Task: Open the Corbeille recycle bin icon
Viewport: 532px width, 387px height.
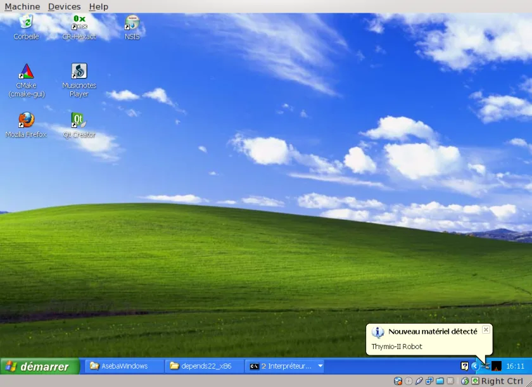Action: pos(26,27)
